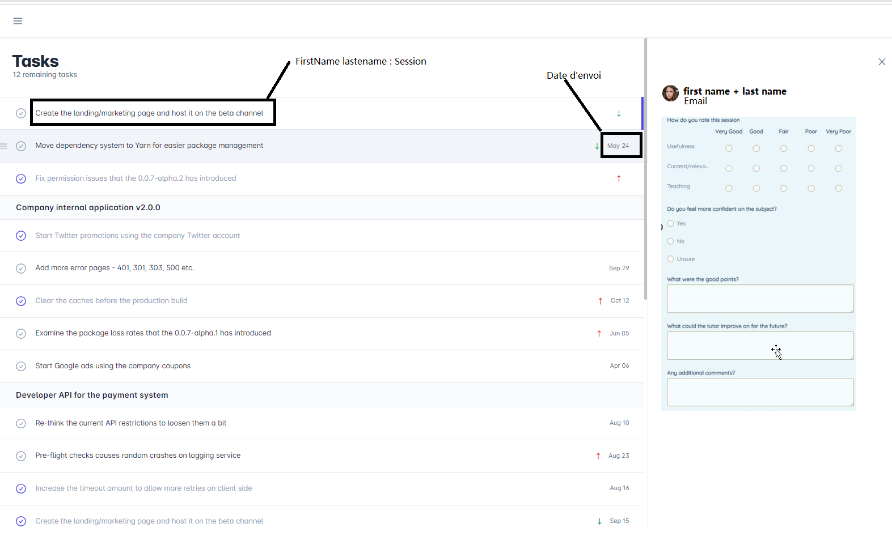Select 'Very Good' for Usefulness rating
The height and width of the screenshot is (536, 892).
(729, 148)
